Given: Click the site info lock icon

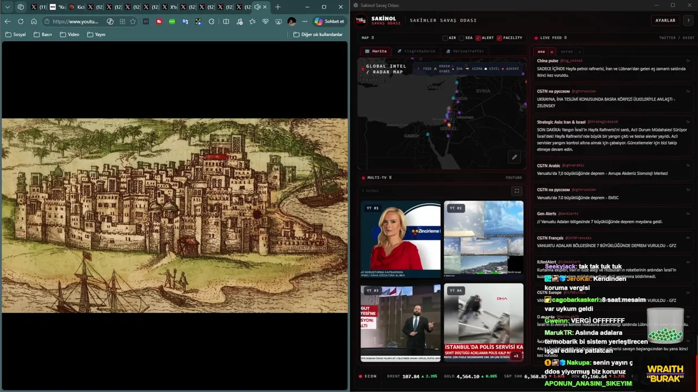Looking at the screenshot, I should point(47,22).
